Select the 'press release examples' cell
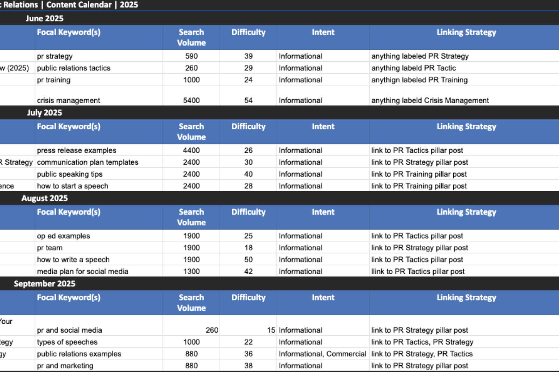This screenshot has width=559, height=372. pos(77,150)
